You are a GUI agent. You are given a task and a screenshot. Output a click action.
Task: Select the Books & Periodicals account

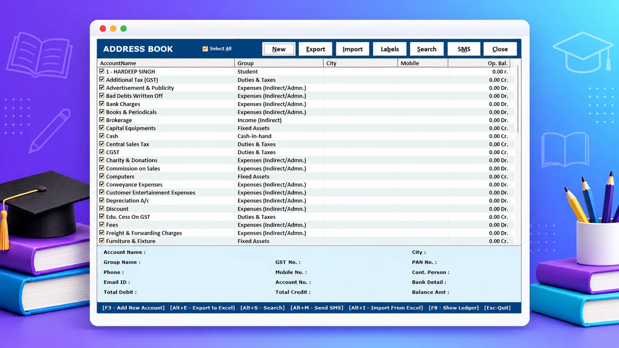[x=131, y=112]
